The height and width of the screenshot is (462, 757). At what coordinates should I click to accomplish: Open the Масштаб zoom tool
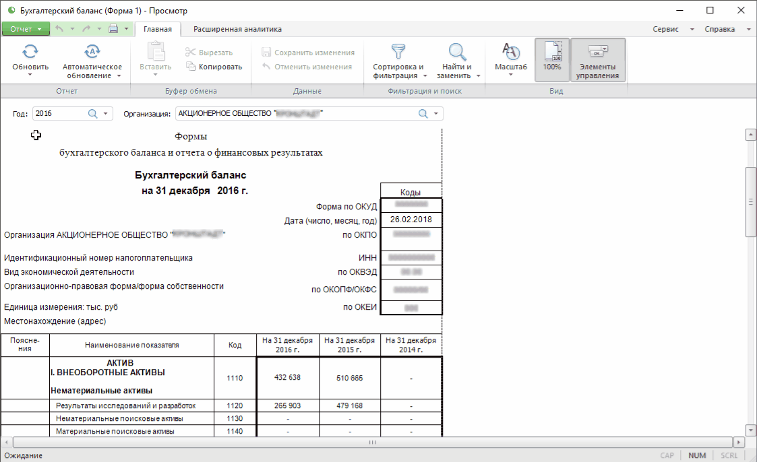(510, 51)
